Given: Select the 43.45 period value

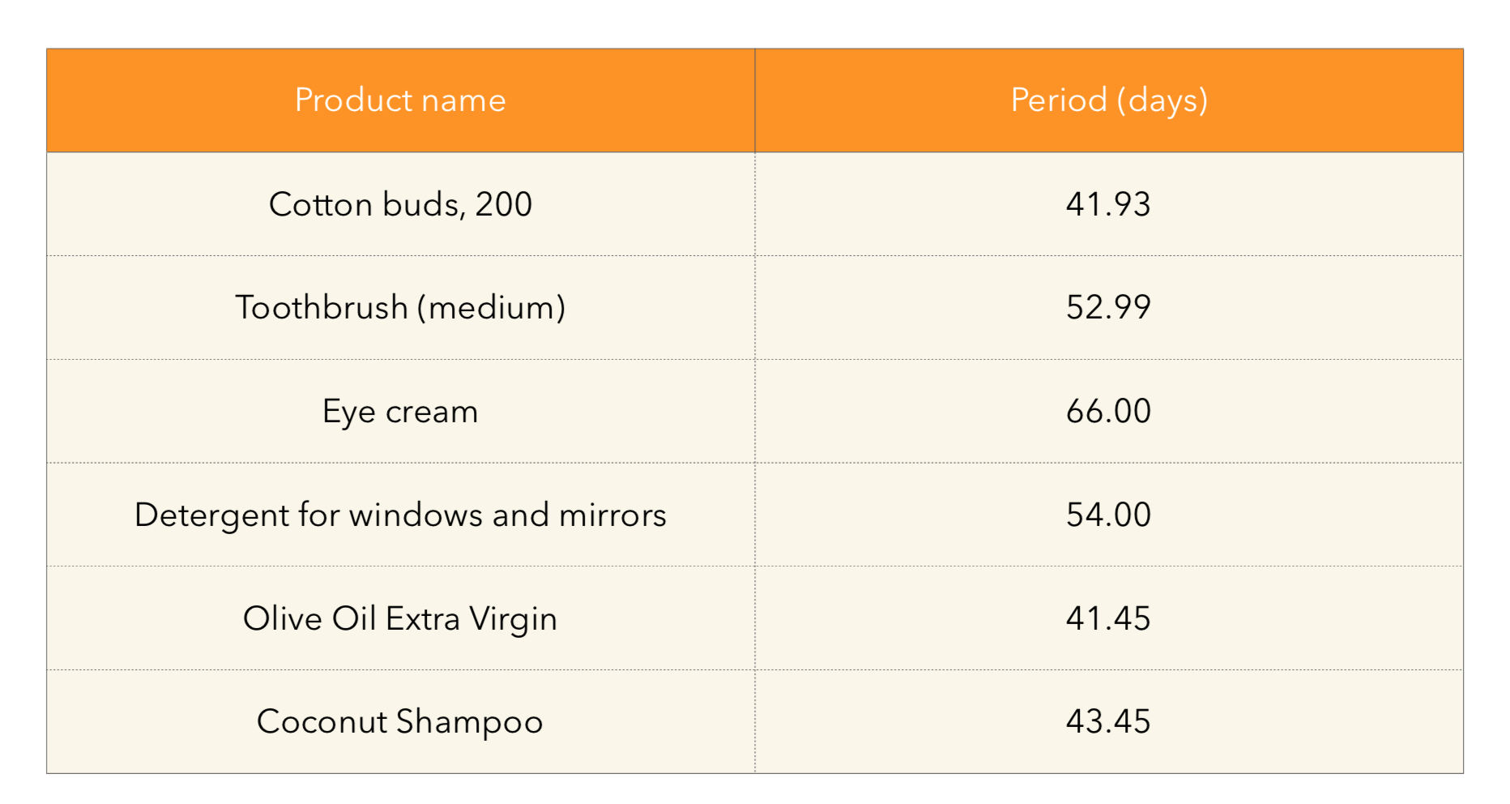Looking at the screenshot, I should tap(1107, 722).
